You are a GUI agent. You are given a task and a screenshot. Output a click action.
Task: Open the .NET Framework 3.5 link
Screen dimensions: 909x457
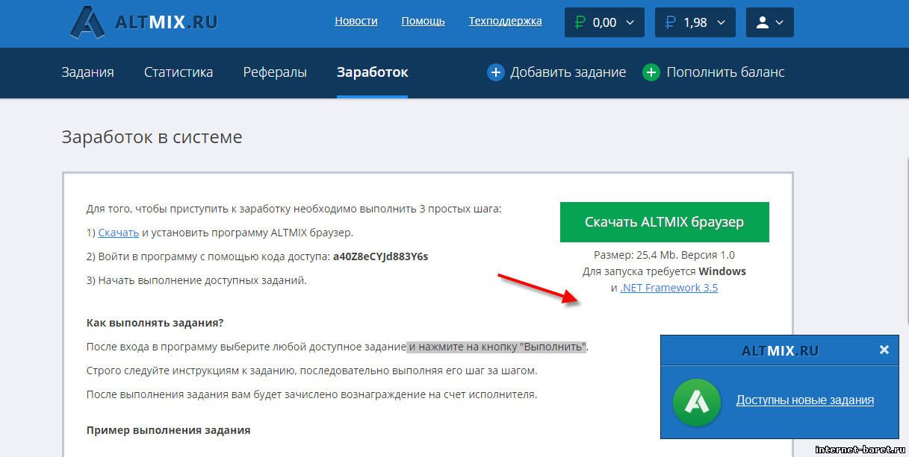tap(668, 288)
